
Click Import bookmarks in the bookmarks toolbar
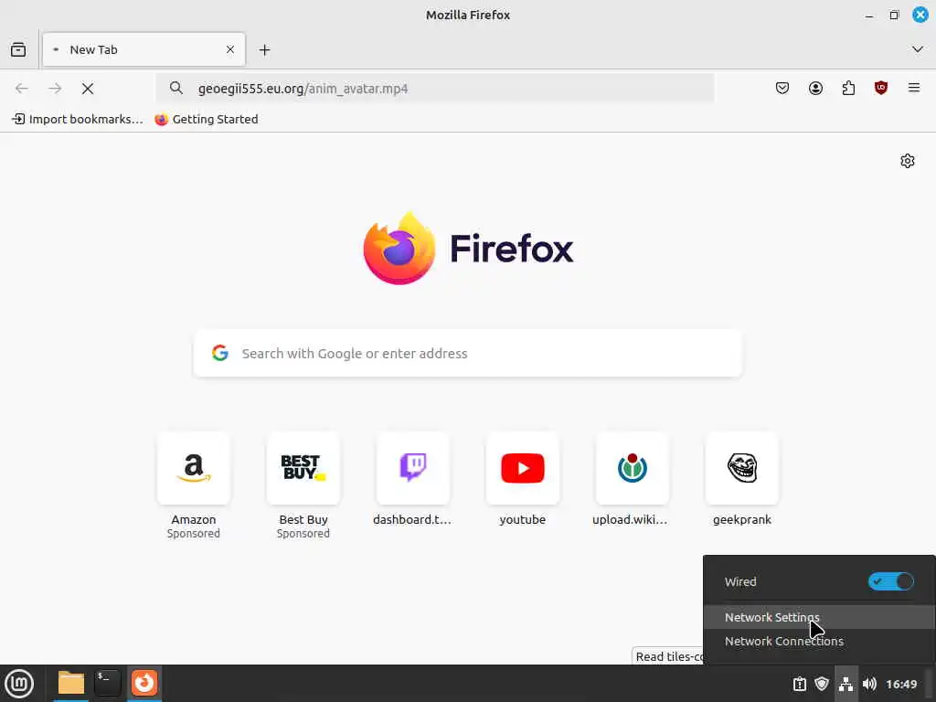coord(78,120)
